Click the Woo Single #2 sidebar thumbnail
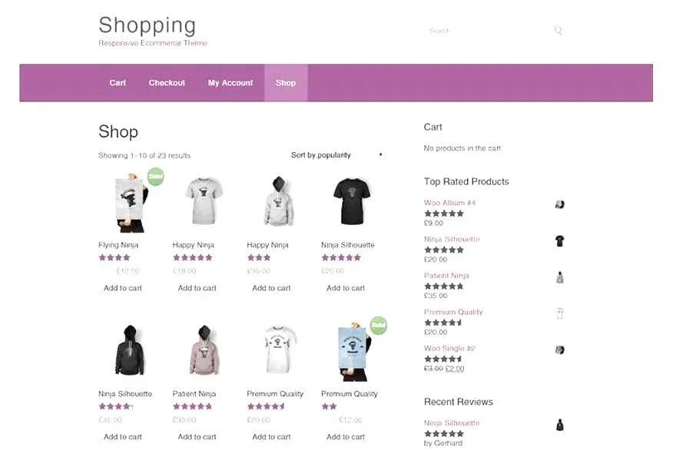Viewport: 676px width, 450px height. (560, 350)
